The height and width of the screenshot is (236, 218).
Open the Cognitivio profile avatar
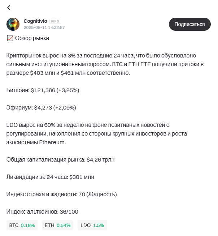[13, 24]
